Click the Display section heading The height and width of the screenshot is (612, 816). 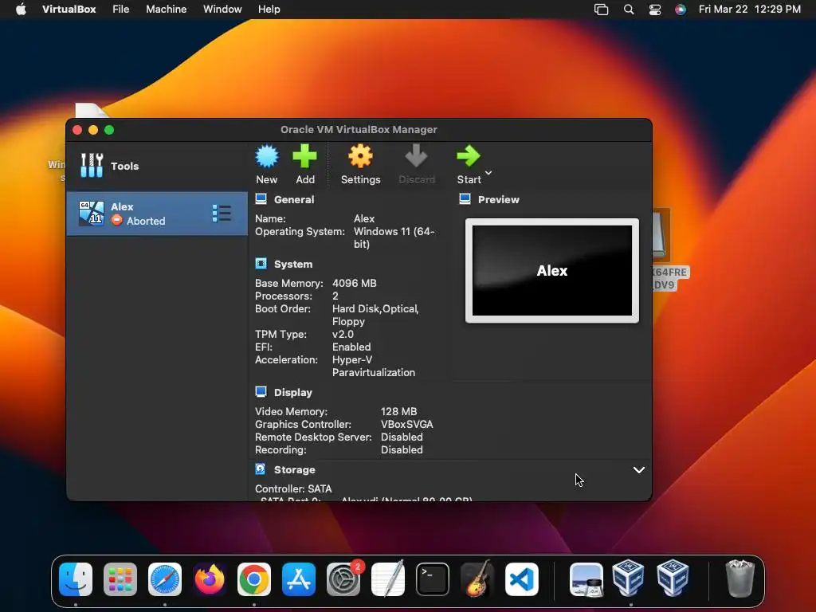point(293,392)
